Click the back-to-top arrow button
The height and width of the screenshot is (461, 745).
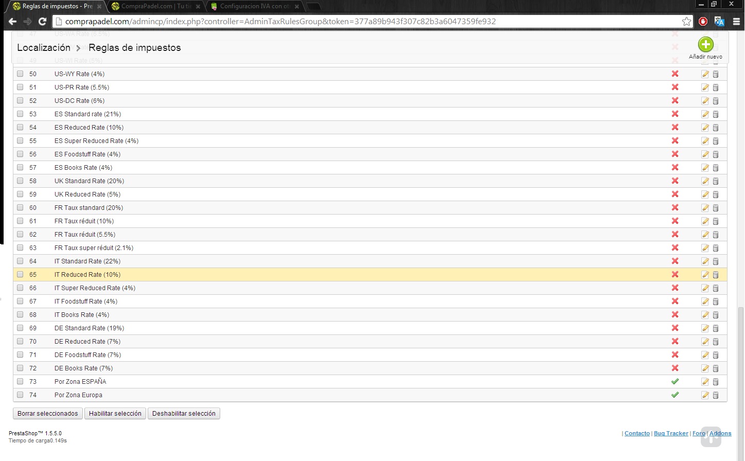tap(711, 436)
